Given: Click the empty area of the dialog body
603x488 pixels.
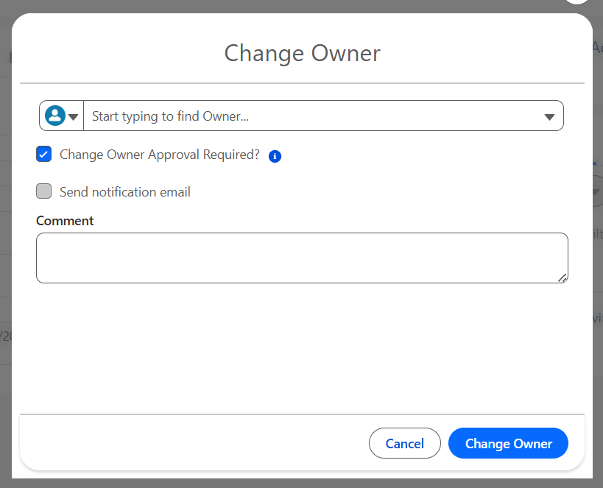Looking at the screenshot, I should pyautogui.click(x=302, y=346).
